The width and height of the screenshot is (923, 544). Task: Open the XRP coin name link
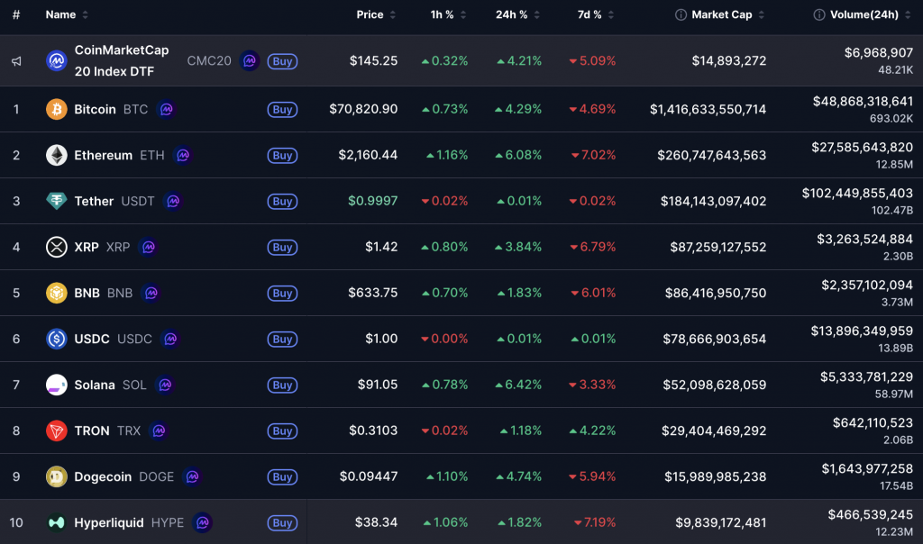pos(87,247)
